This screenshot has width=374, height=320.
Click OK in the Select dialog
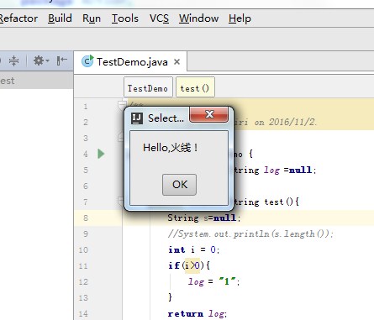click(x=179, y=185)
